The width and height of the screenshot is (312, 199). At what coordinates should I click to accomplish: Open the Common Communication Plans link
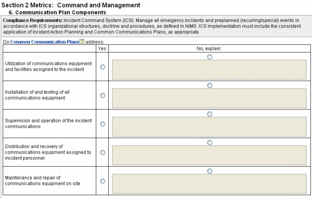point(45,42)
